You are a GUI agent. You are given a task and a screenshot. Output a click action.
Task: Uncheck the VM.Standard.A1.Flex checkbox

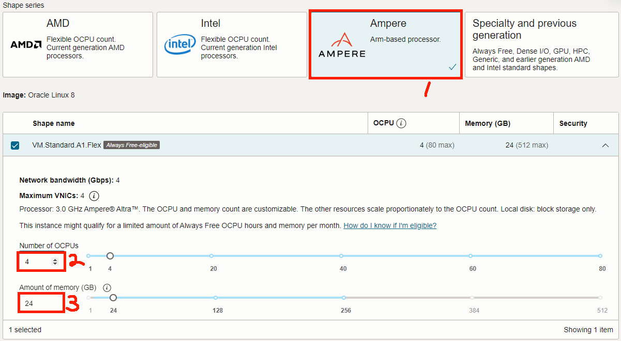point(15,145)
